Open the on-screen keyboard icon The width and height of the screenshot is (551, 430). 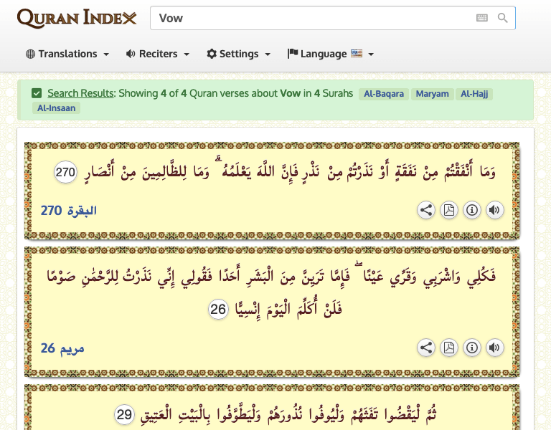[x=482, y=18]
